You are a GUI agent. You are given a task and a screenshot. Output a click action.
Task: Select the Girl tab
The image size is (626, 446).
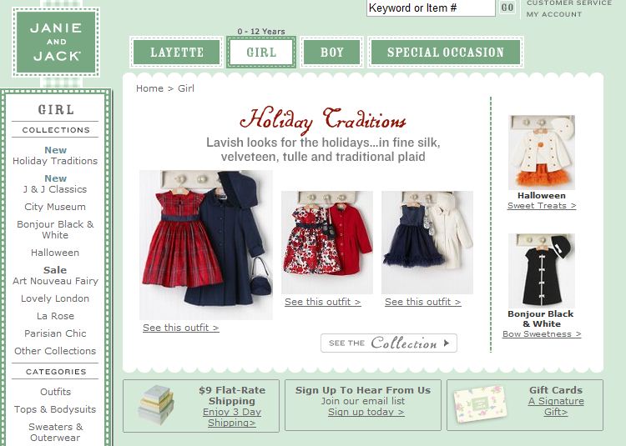261,53
